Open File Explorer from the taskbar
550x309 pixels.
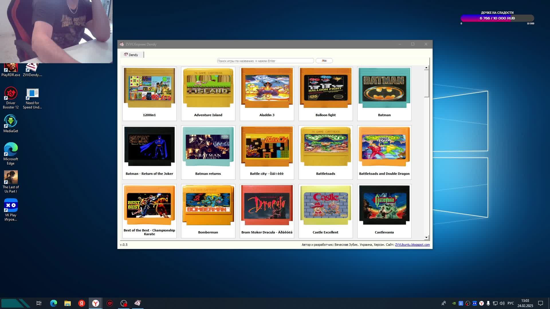point(68,303)
